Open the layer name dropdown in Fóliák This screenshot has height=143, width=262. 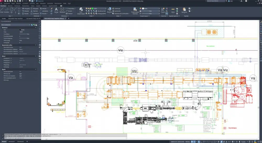click(100, 8)
